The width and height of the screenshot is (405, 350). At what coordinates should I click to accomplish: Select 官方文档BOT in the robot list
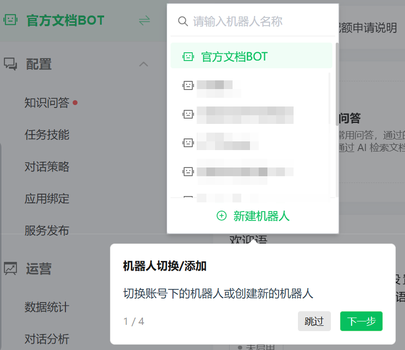[234, 57]
